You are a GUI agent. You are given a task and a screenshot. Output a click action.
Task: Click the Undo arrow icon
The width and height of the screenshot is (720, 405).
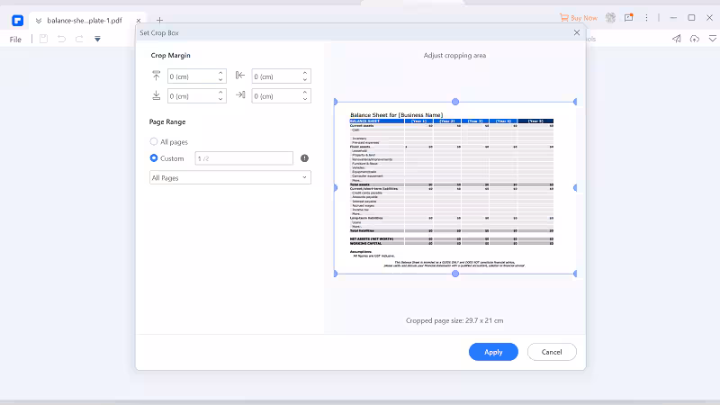(61, 39)
